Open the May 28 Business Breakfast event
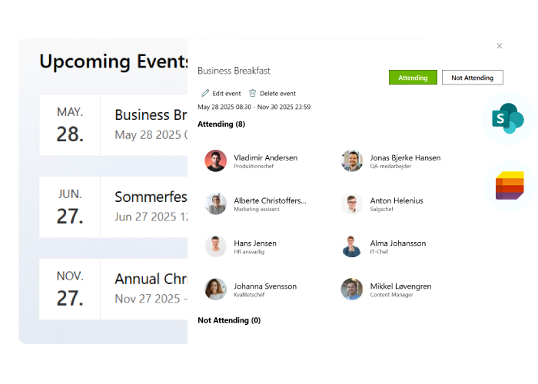 tap(114, 124)
